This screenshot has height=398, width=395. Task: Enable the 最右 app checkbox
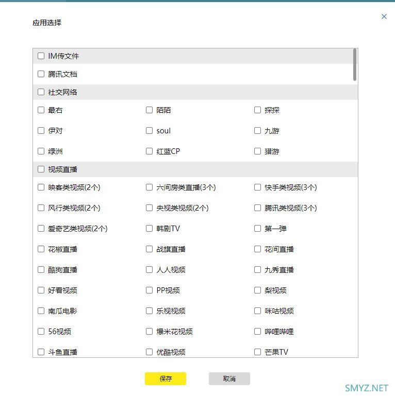41,110
